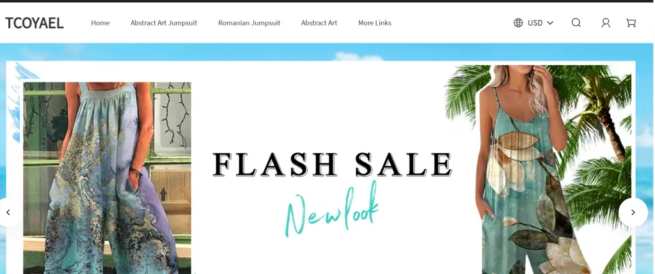Open the USD currency selector
Viewport: 655px width, 274px height.
[x=533, y=23]
